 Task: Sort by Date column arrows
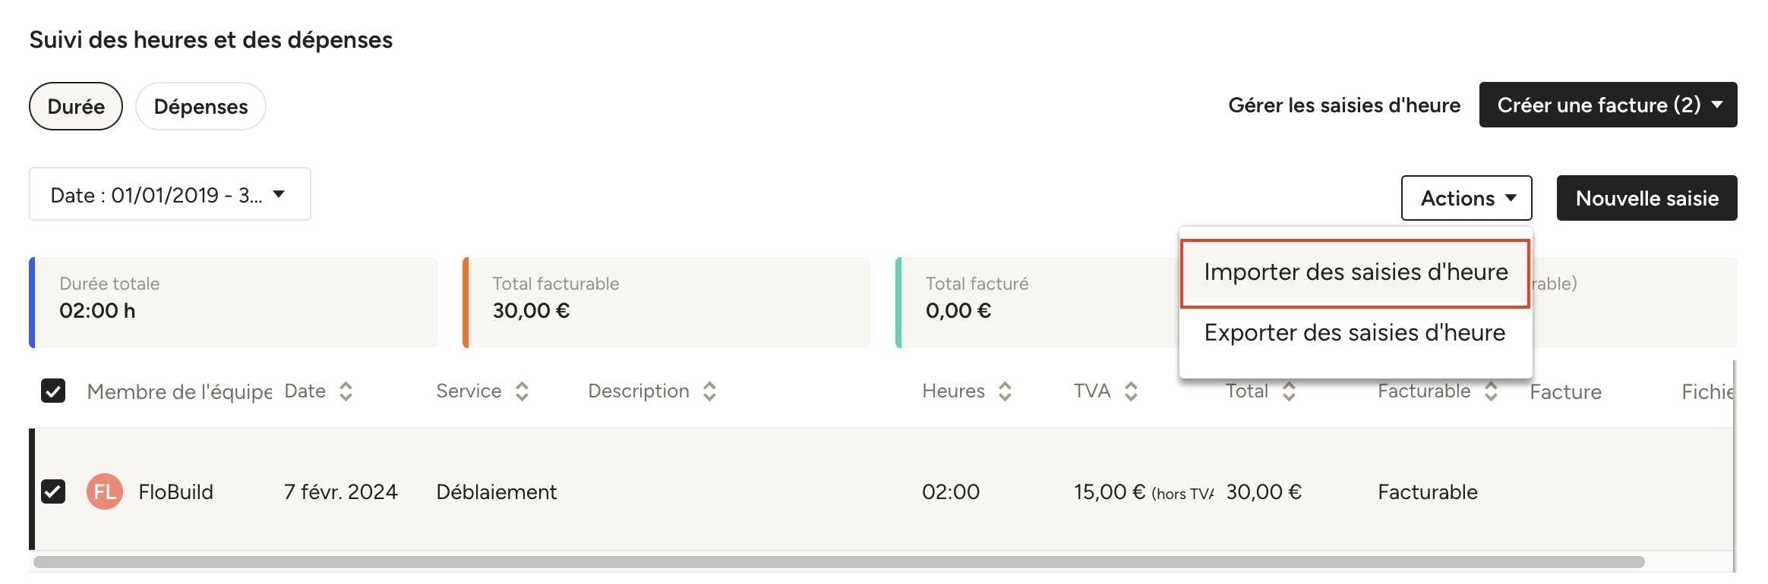point(346,391)
